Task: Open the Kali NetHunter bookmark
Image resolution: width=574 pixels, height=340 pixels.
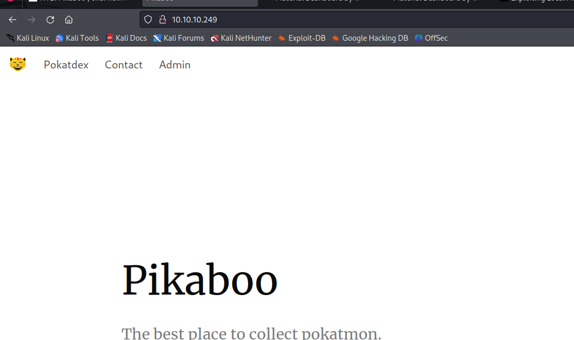Action: (x=241, y=38)
